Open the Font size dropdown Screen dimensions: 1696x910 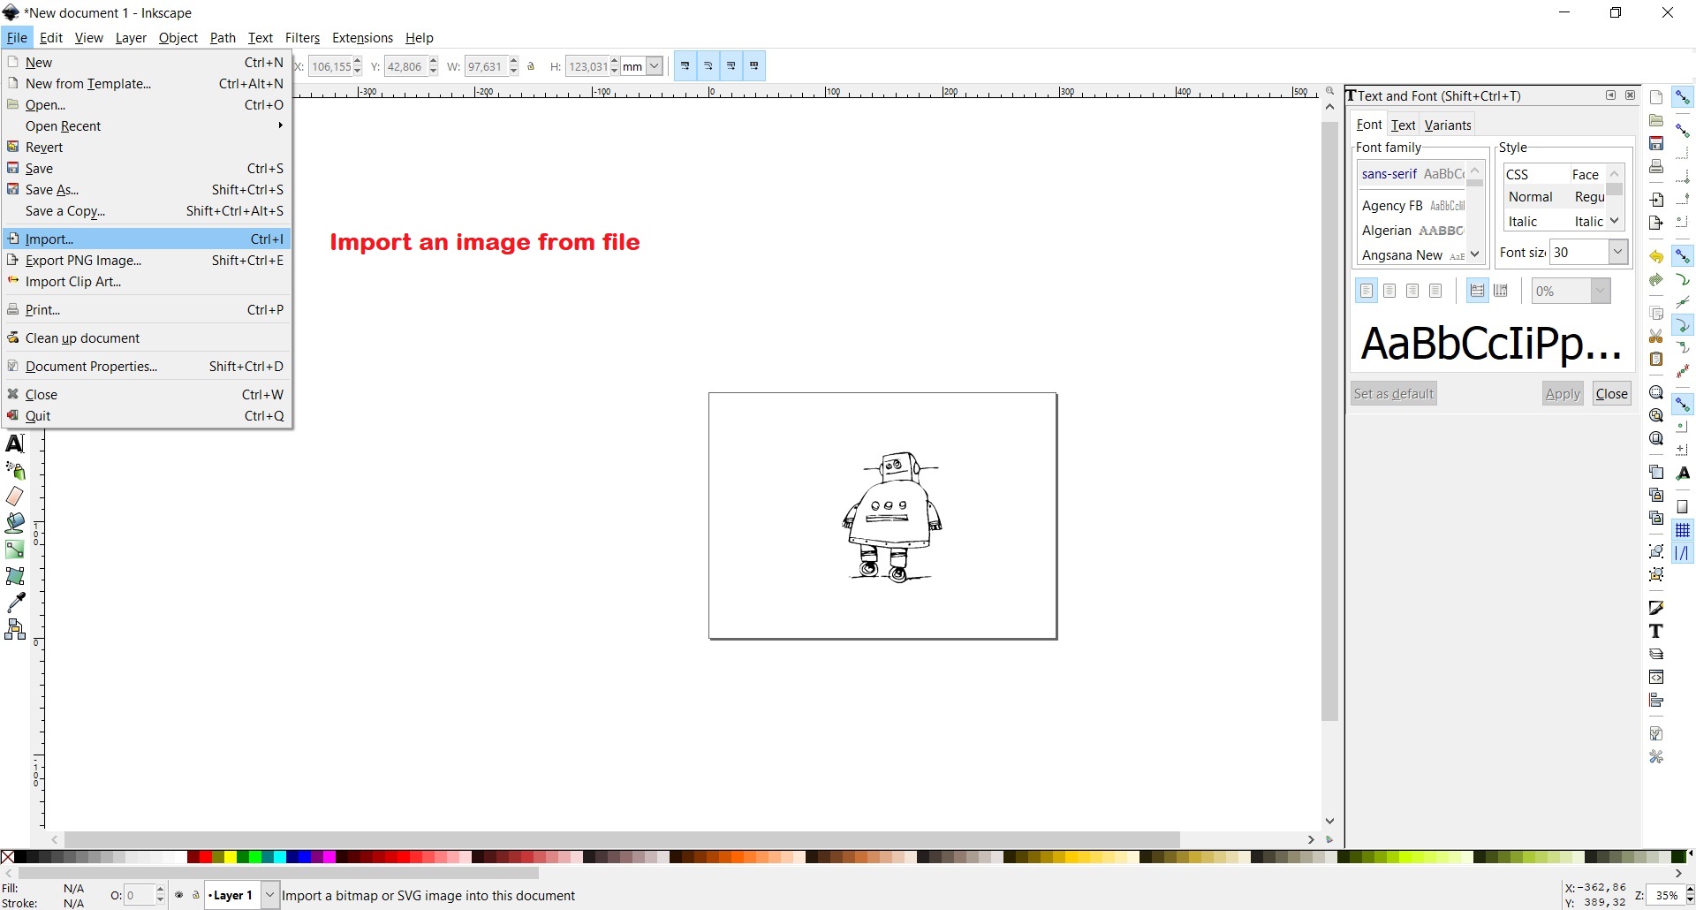click(x=1617, y=252)
